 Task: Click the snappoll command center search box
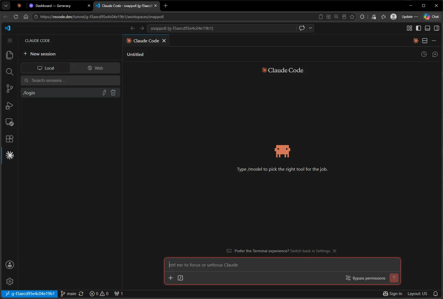click(221, 28)
